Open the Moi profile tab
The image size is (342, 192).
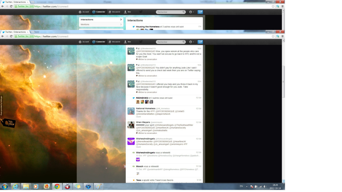coord(127,42)
